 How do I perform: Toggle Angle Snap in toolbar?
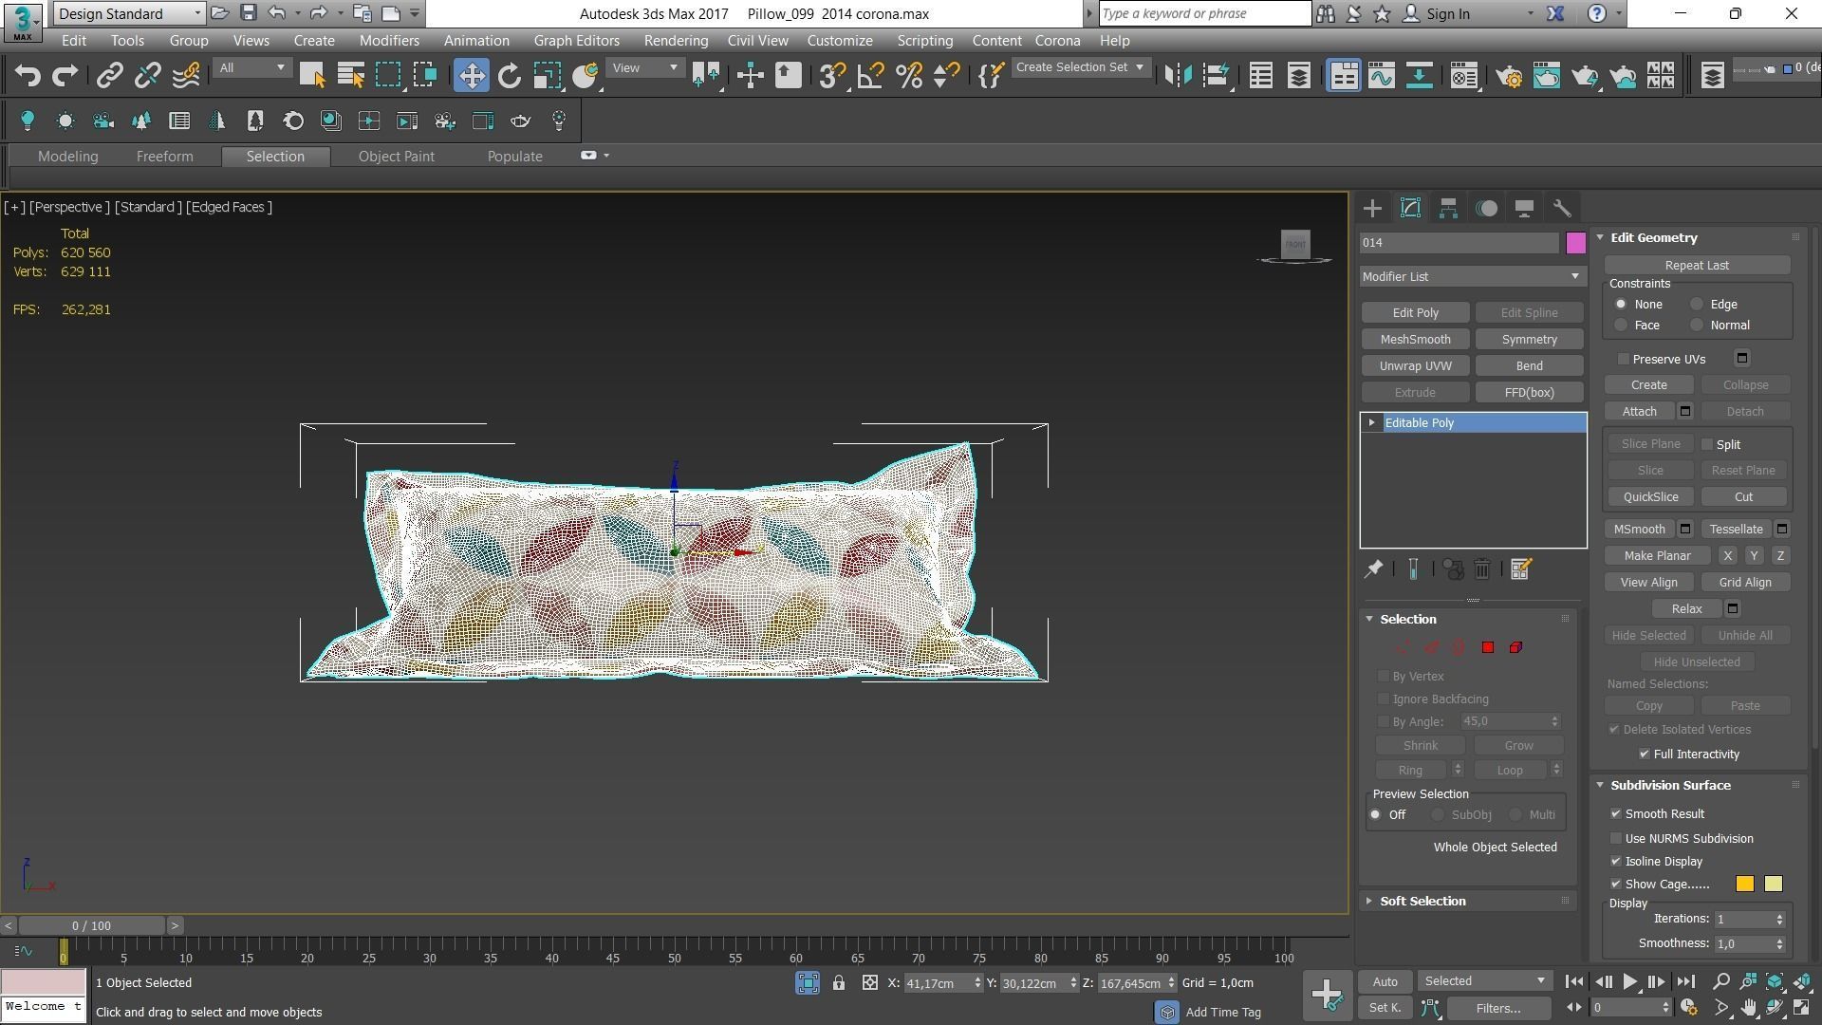point(870,76)
